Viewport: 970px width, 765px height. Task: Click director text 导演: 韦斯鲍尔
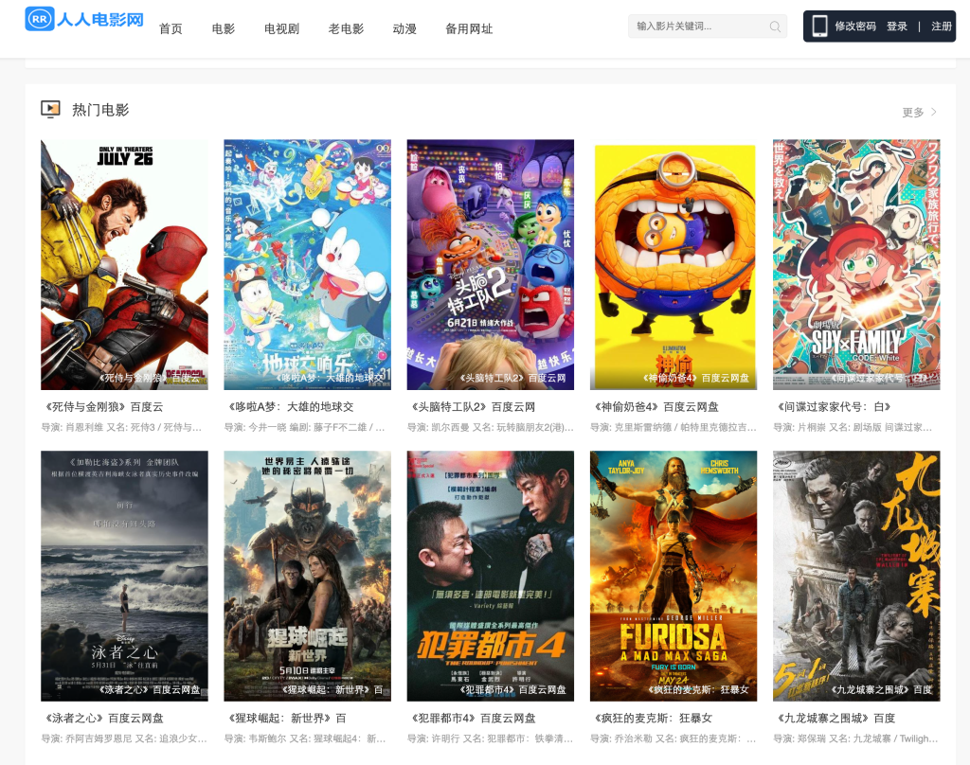tap(255, 738)
